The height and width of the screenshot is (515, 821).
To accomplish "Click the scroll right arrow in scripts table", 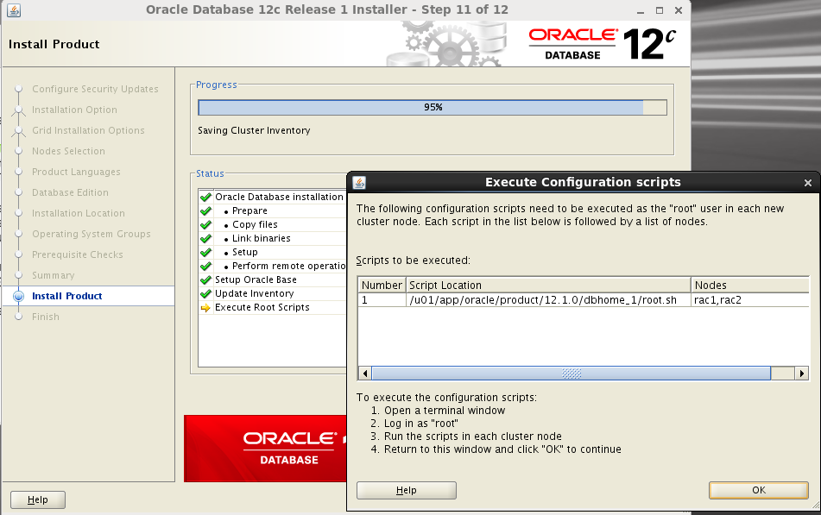I will pyautogui.click(x=802, y=374).
